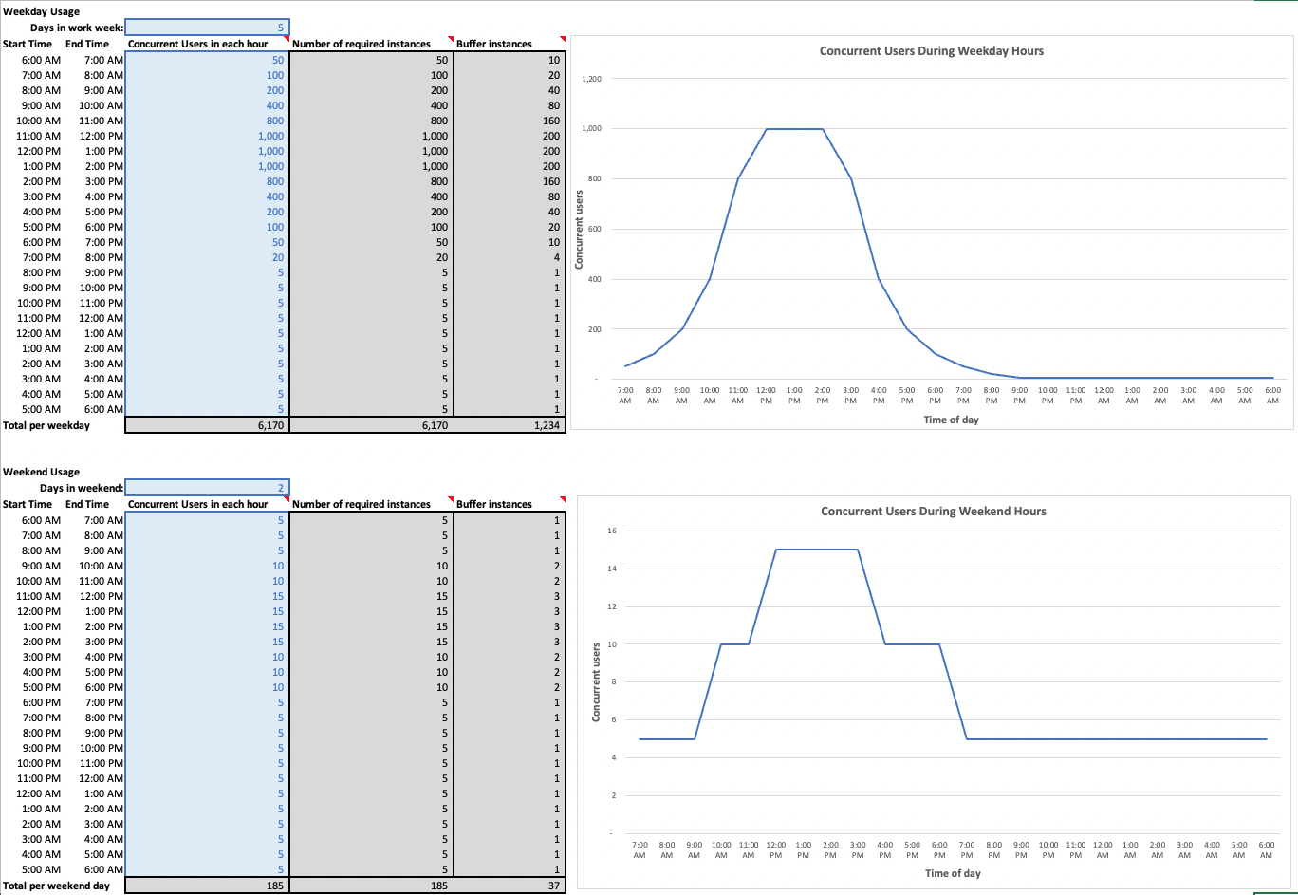Image resolution: width=1298 pixels, height=895 pixels.
Task: Select weekend concurrent users cell for 2:00 PM start
Action: tap(207, 642)
